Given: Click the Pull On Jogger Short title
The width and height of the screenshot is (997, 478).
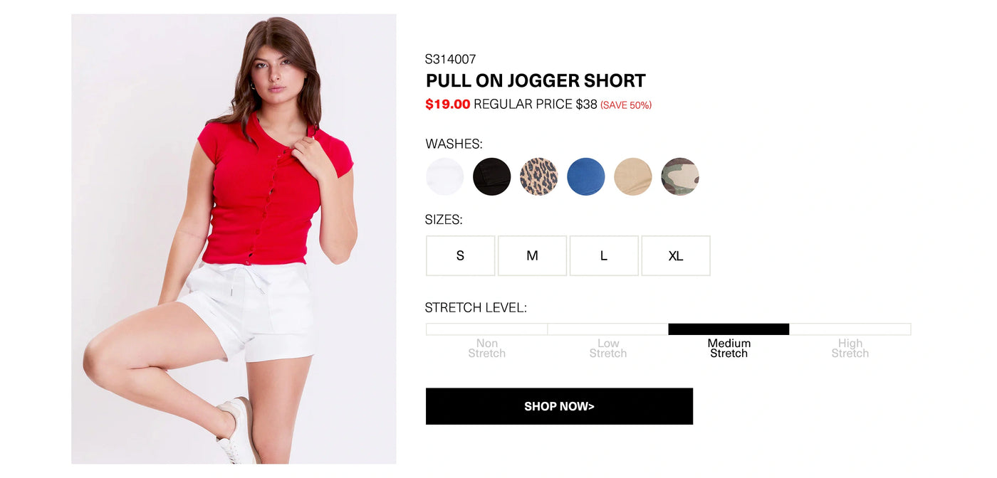Looking at the screenshot, I should pos(536,80).
